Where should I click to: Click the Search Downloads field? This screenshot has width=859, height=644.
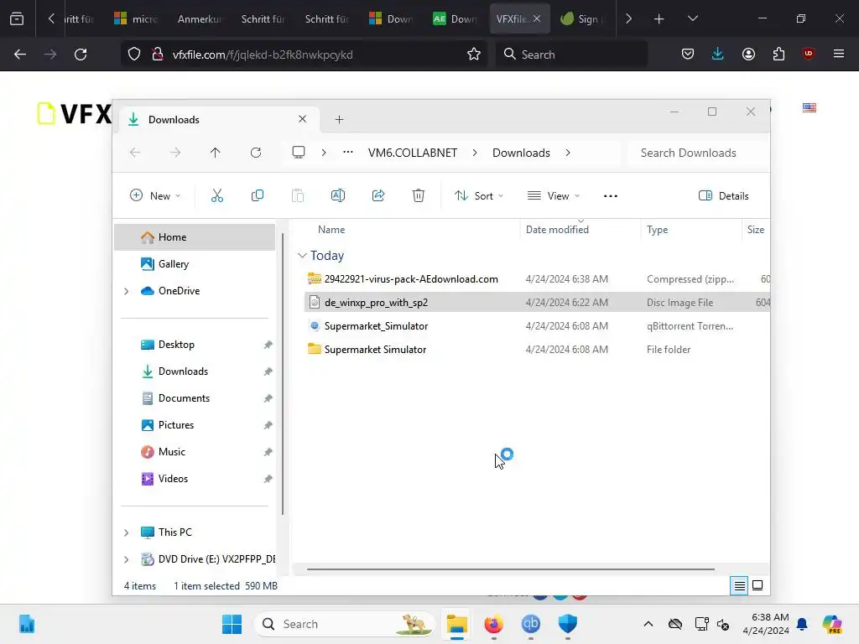[x=699, y=153]
